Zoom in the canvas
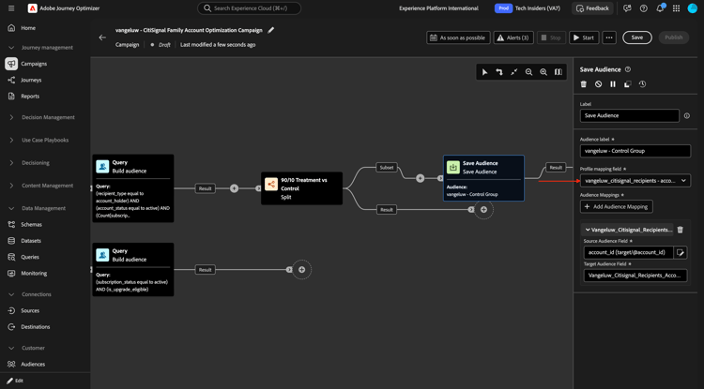 543,72
